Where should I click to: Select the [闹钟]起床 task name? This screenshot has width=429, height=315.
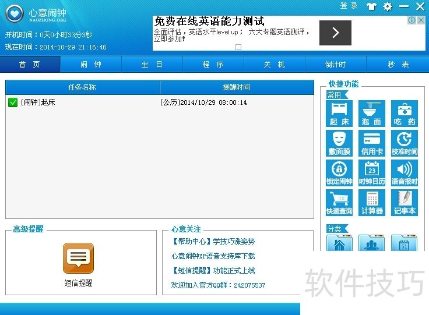pyautogui.click(x=38, y=102)
